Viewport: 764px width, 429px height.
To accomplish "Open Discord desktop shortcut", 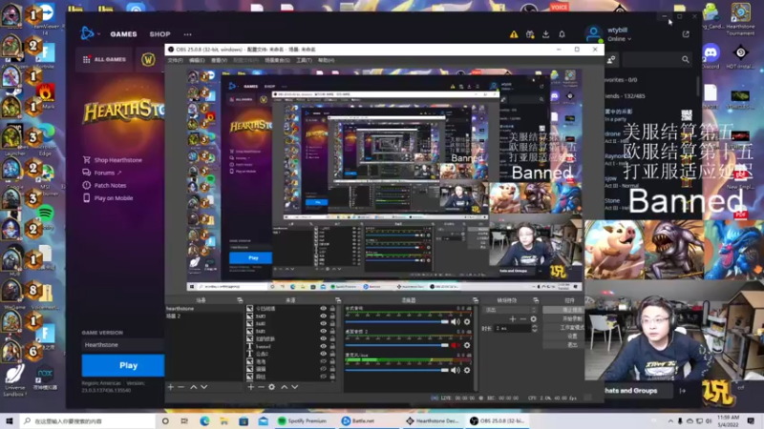I will coord(711,55).
